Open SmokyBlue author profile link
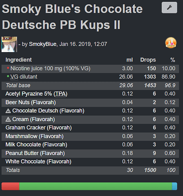The image size is (183, 196). click(43, 44)
